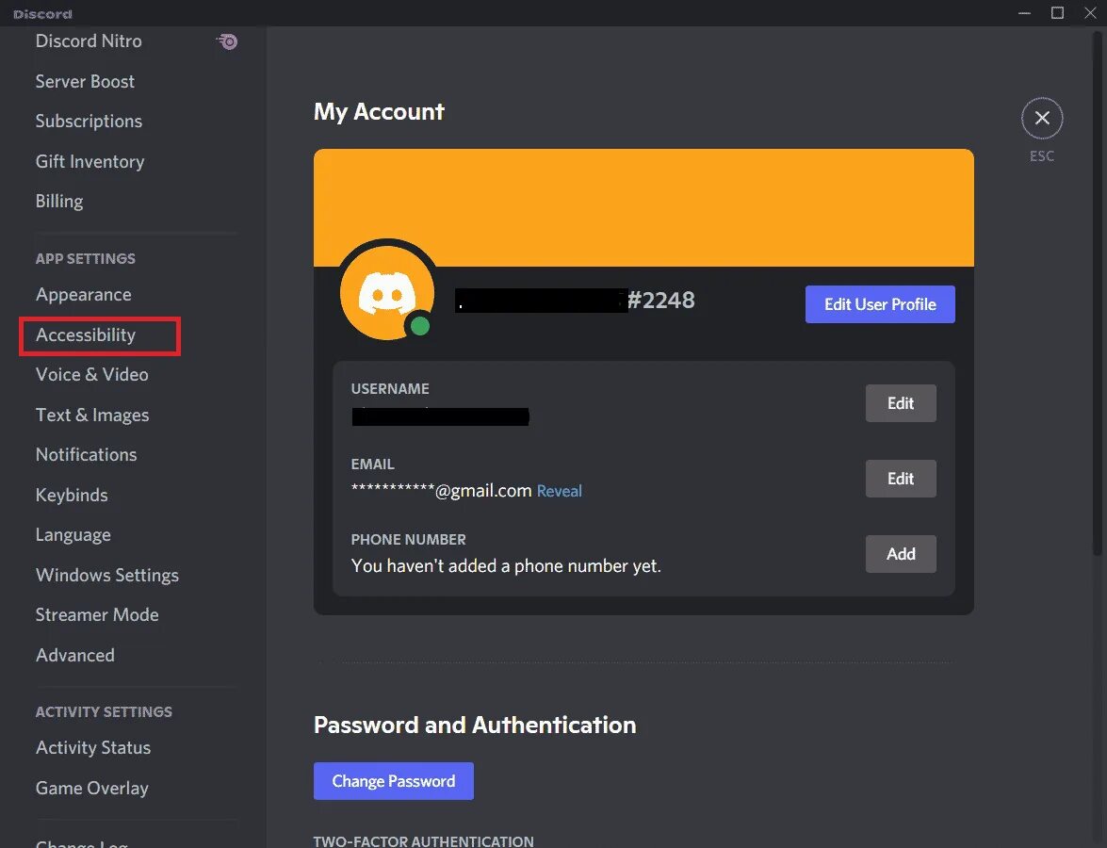
Task: Click the orange profile banner
Action: (x=643, y=207)
